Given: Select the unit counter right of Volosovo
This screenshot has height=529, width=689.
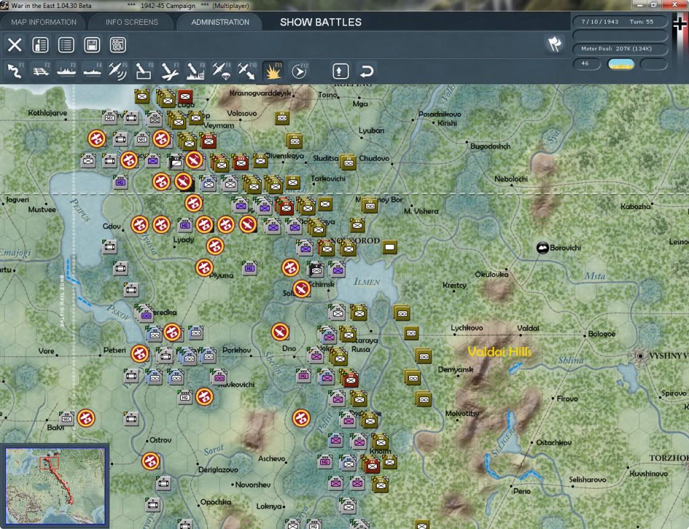Looking at the screenshot, I should pos(282,118).
